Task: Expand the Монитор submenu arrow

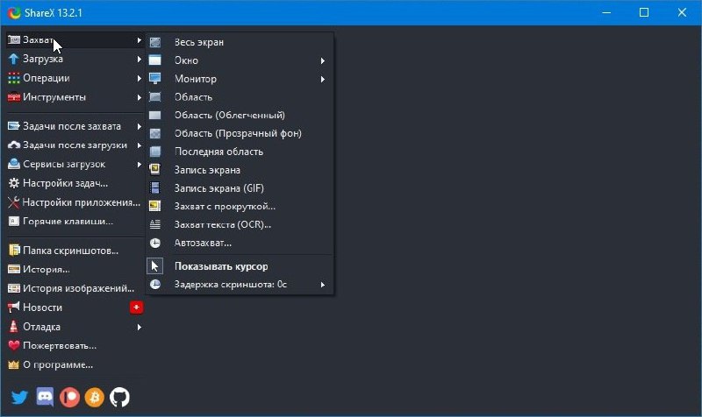Action: [323, 79]
